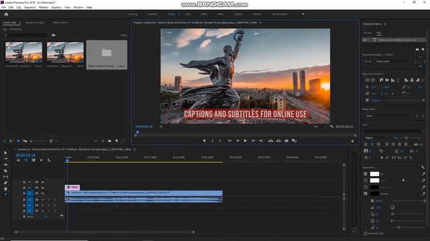The height and width of the screenshot is (241, 430).
Task: Click the timeline wrench display settings icon
Action: point(49,161)
